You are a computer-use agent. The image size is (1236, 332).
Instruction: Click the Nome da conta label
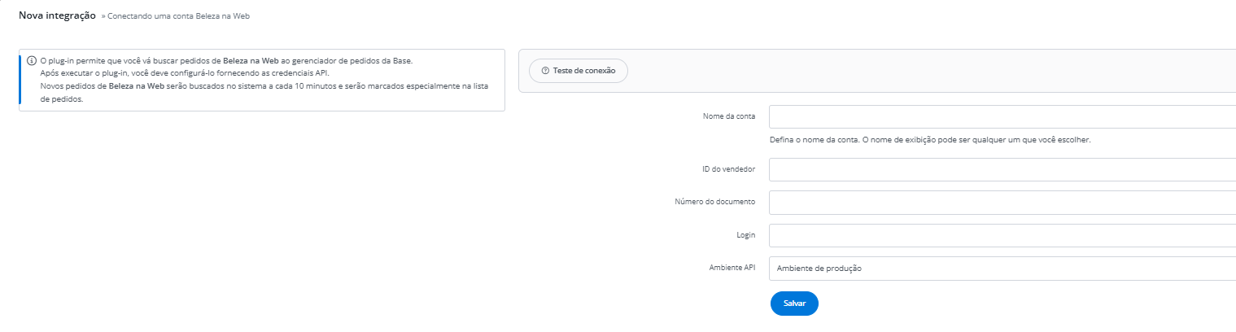(728, 116)
